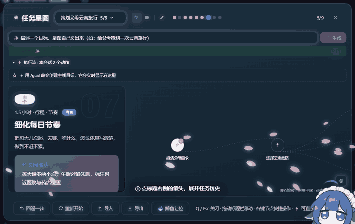Click the 如何继续 hint box
The width and height of the screenshot is (355, 224).
pos(67,173)
